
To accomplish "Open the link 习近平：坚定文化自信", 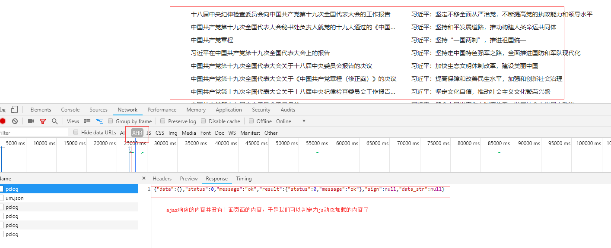I will tap(481, 92).
